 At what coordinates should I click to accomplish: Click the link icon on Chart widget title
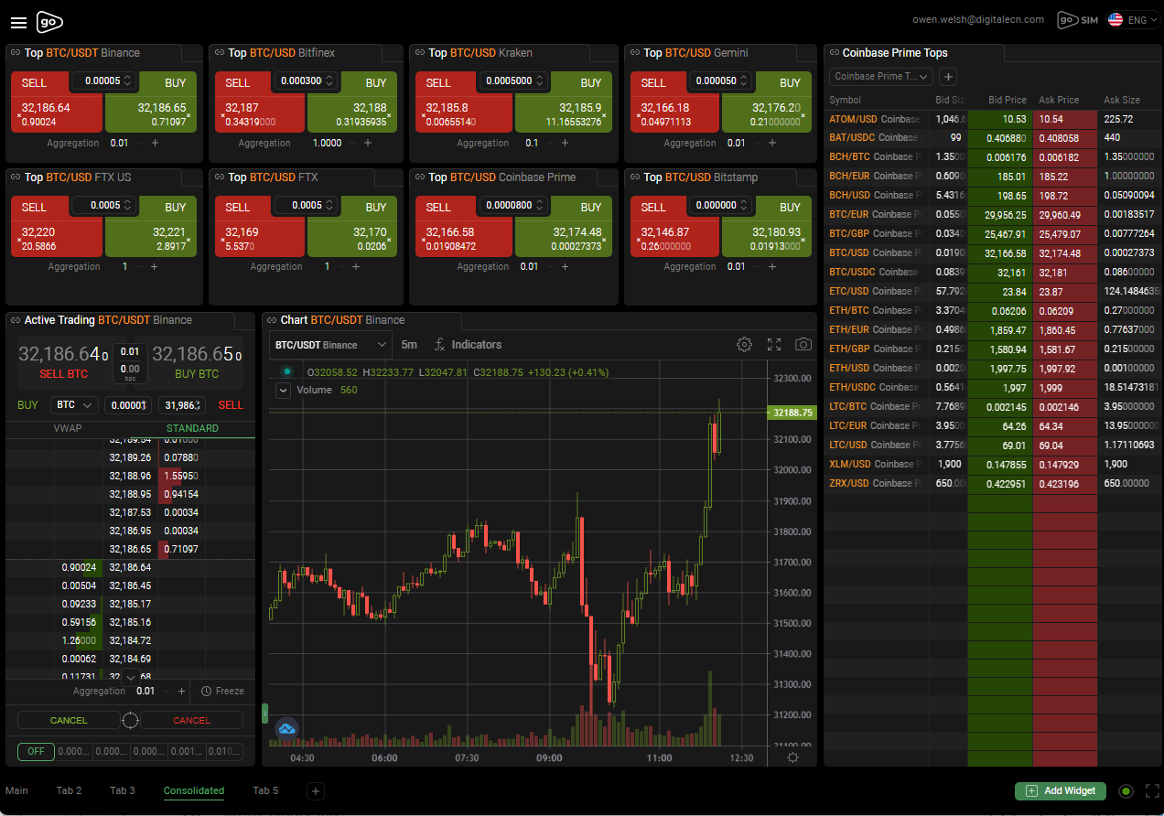[272, 320]
